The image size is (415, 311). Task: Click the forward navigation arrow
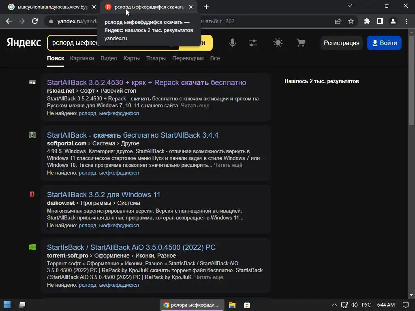click(22, 21)
